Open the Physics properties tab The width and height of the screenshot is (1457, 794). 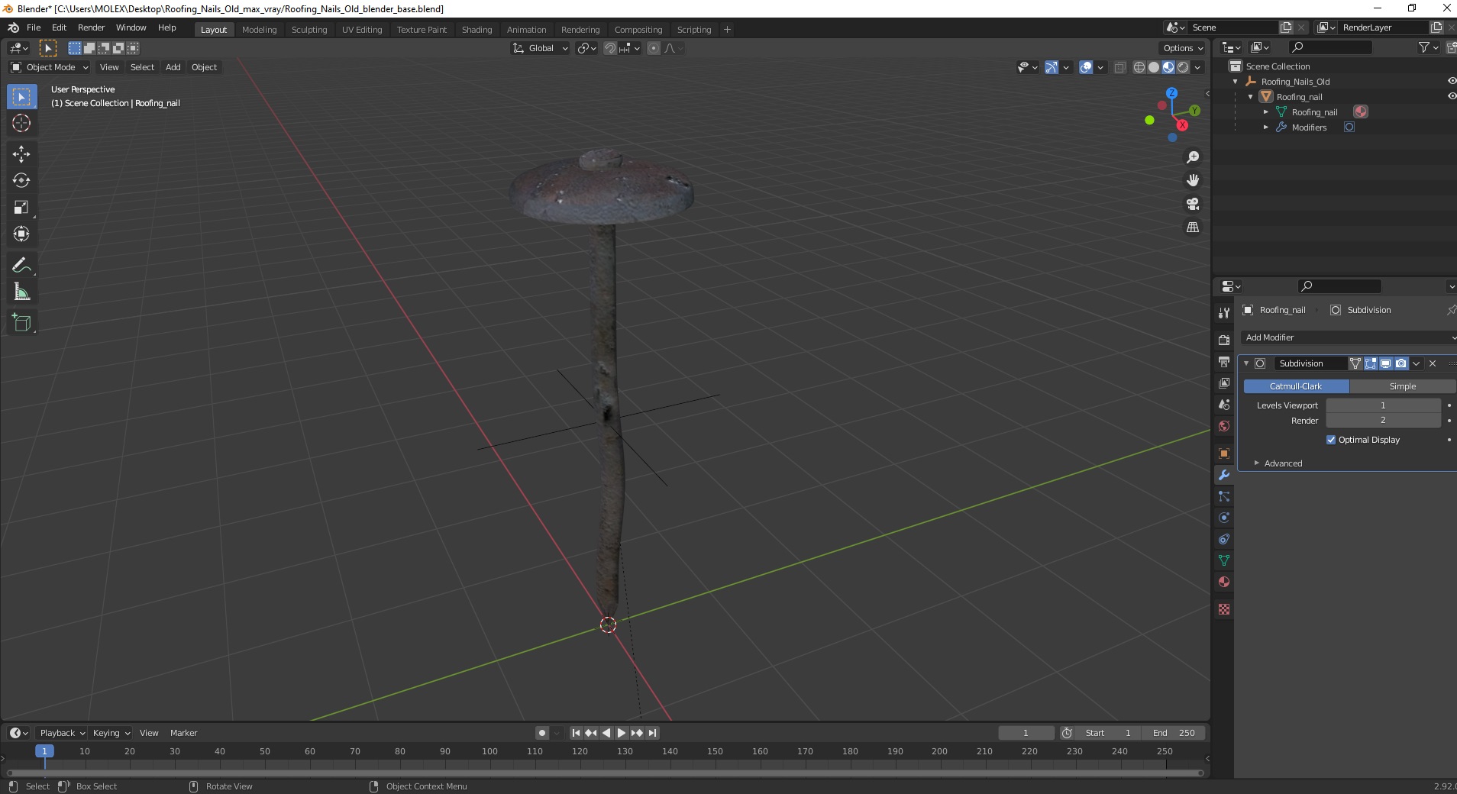[1224, 518]
